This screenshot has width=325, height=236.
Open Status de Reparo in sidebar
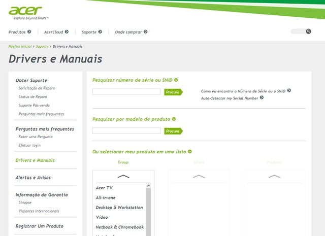pos(32,97)
